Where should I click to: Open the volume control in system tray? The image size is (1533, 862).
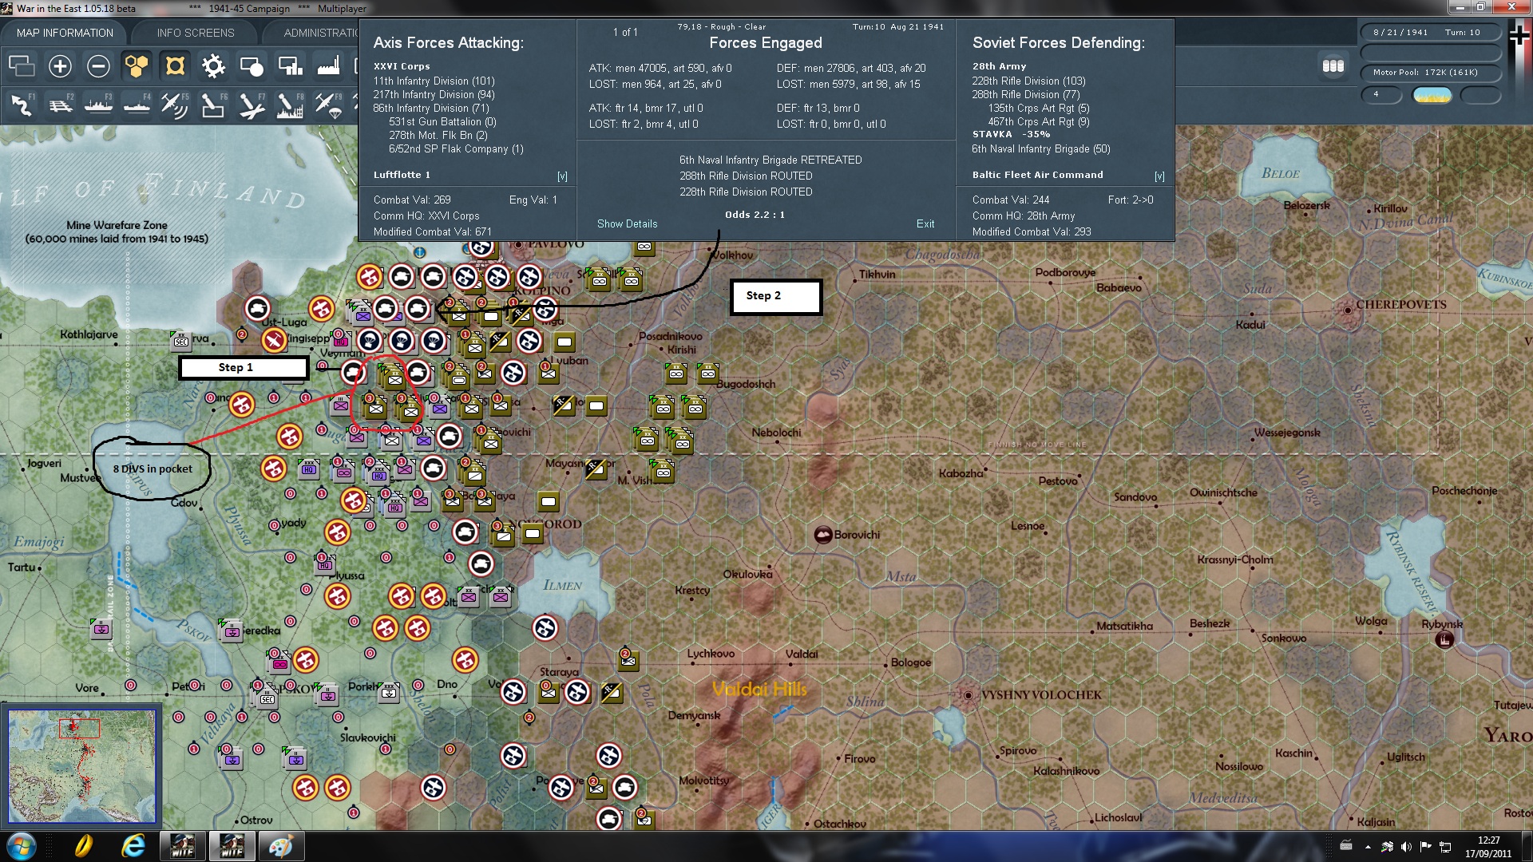click(x=1406, y=847)
